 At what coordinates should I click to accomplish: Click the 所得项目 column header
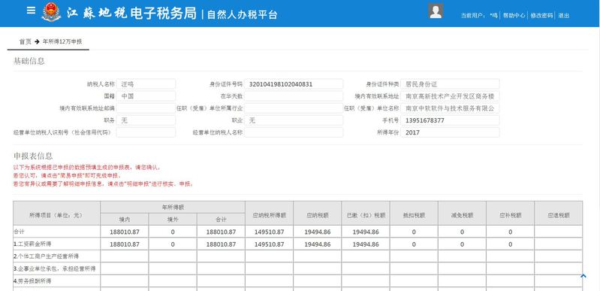point(56,213)
